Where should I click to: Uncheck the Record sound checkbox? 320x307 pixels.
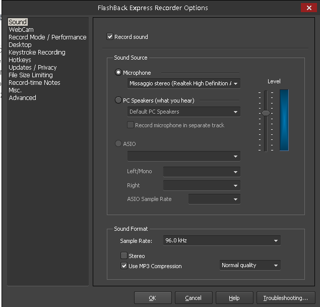pyautogui.click(x=110, y=37)
